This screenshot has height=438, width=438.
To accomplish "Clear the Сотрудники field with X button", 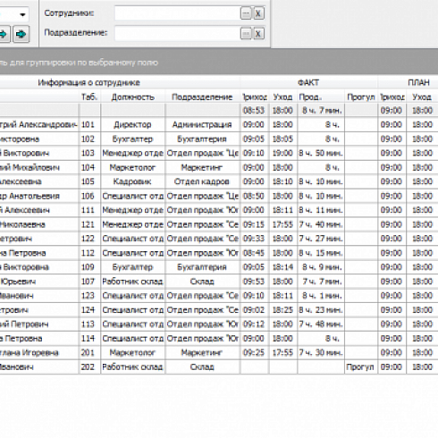I will (258, 13).
